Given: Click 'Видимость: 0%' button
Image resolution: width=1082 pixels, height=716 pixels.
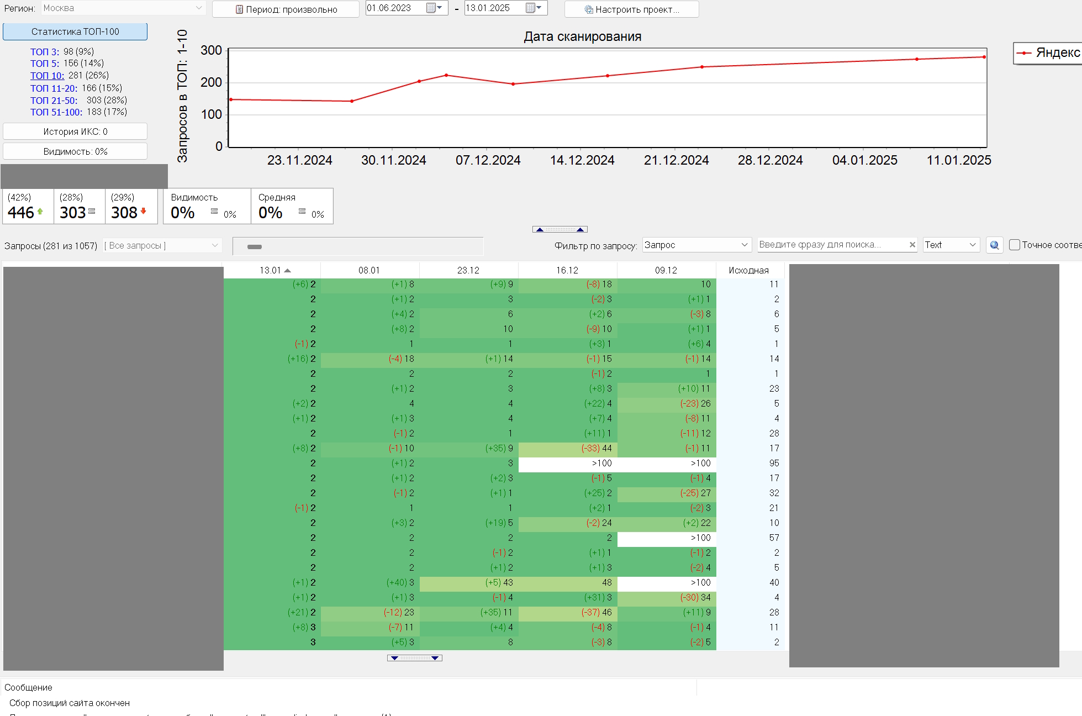Looking at the screenshot, I should 75,151.
